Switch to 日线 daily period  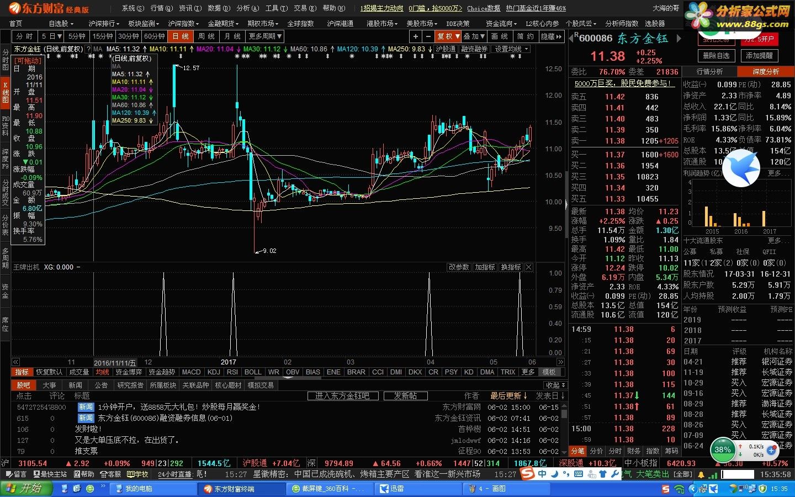coord(181,36)
